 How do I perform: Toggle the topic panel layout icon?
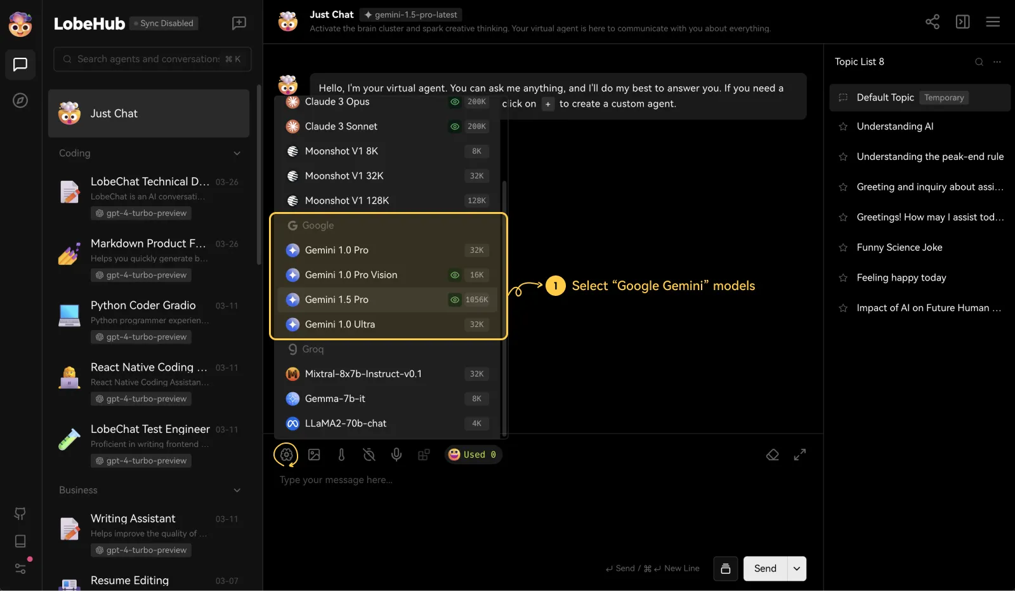coord(963,22)
